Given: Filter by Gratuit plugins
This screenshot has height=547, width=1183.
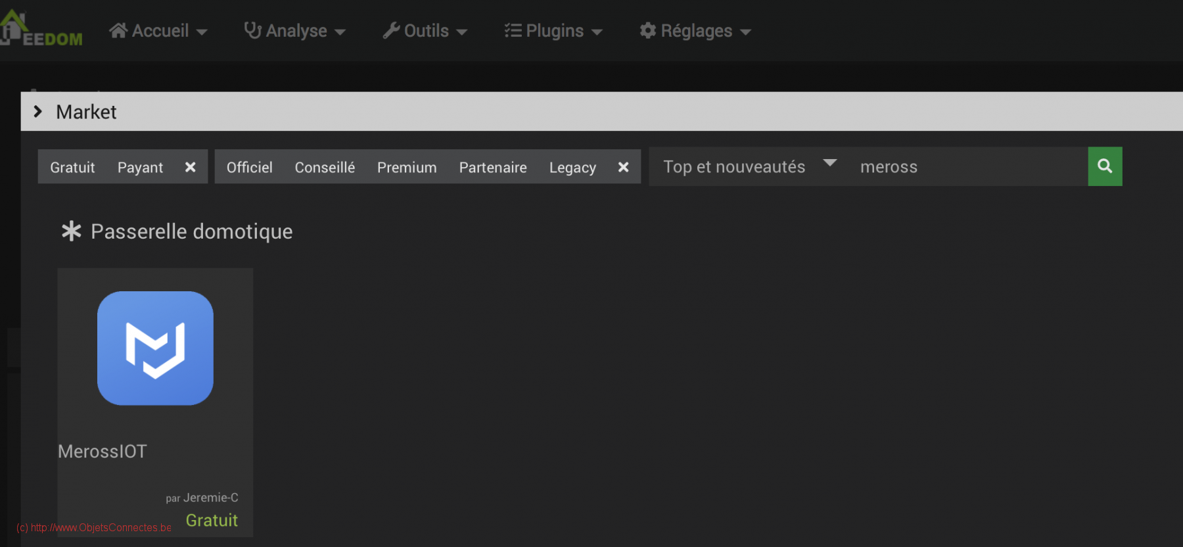Looking at the screenshot, I should 72,168.
